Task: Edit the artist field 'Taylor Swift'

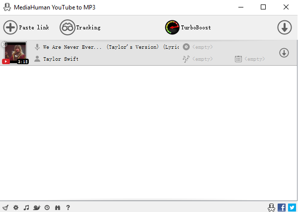Action: pyautogui.click(x=61, y=59)
